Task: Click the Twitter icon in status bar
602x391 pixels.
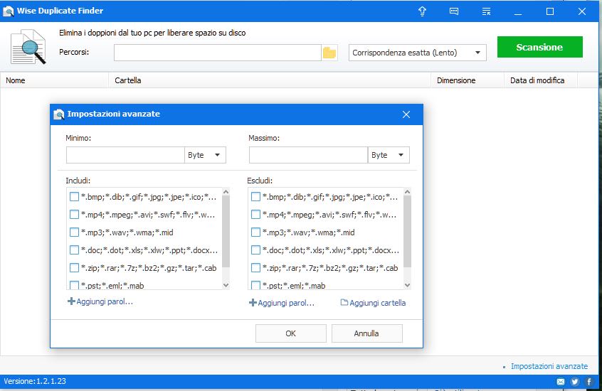Action: click(x=574, y=382)
